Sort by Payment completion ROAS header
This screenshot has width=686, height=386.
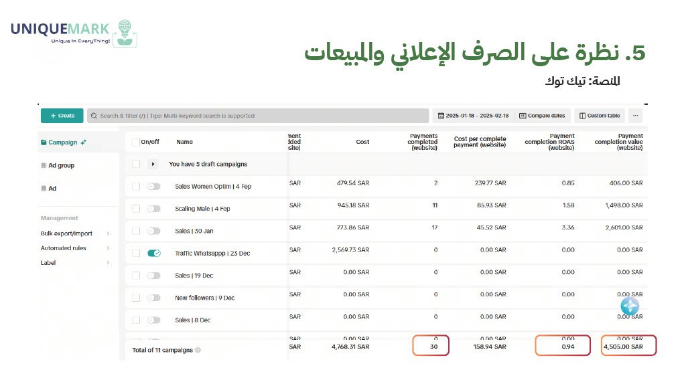(549, 142)
